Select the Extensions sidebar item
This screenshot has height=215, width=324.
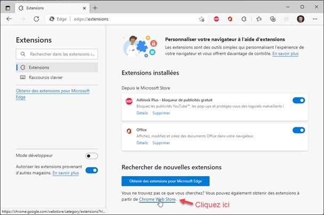tap(57, 68)
